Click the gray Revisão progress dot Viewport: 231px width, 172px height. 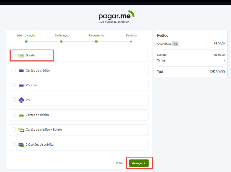tap(131, 41)
